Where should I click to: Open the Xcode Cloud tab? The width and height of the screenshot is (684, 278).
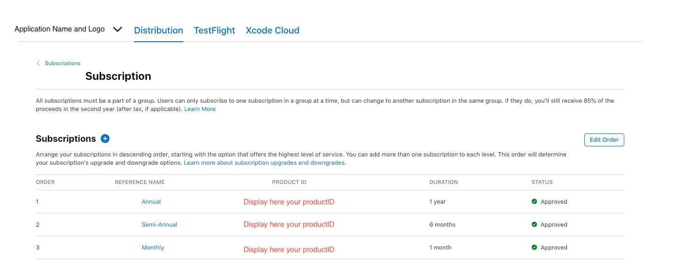coord(272,31)
